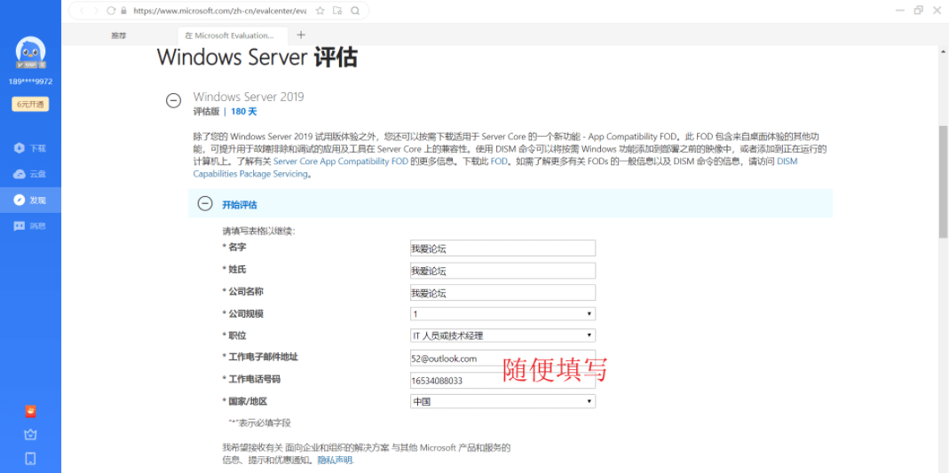Viewport: 949px width, 473px height.
Task: Collapse the Windows Server 2019 section
Action: (x=174, y=100)
